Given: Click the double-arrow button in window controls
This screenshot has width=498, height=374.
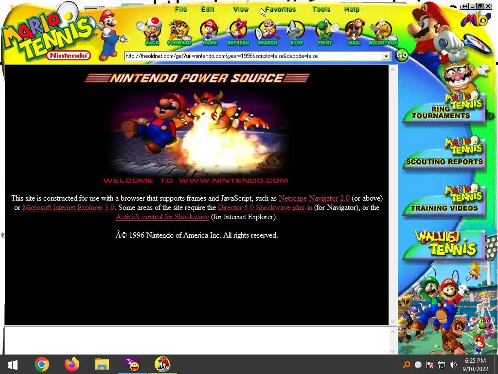Looking at the screenshot, I should [464, 6].
